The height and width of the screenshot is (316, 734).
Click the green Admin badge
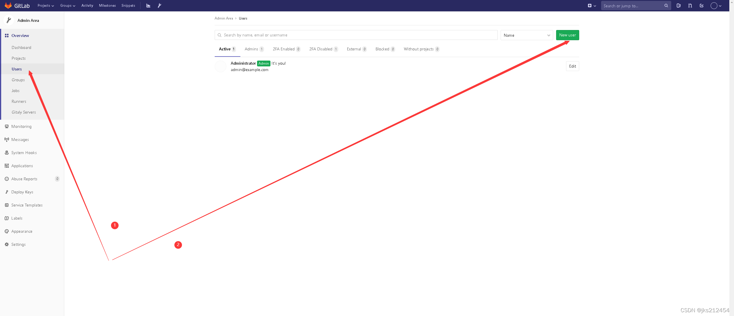[x=263, y=63]
